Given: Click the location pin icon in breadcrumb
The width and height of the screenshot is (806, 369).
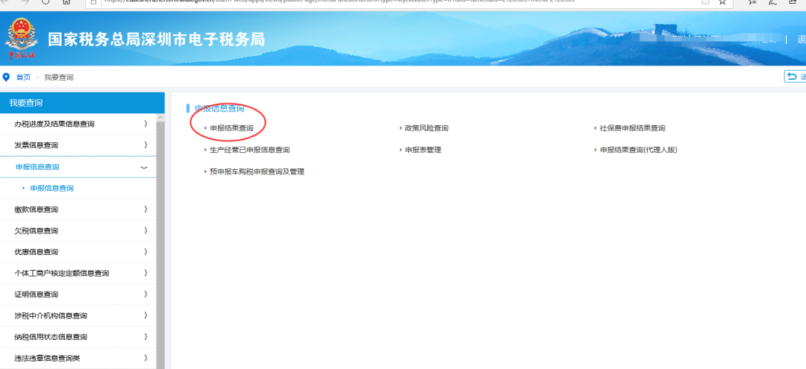Looking at the screenshot, I should (6, 78).
